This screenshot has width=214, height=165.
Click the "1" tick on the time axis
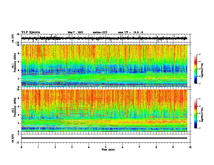coord(38,147)
